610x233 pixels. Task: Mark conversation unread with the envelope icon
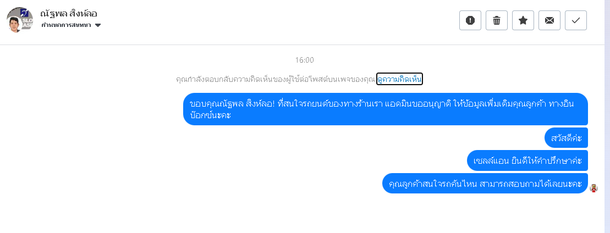point(549,20)
